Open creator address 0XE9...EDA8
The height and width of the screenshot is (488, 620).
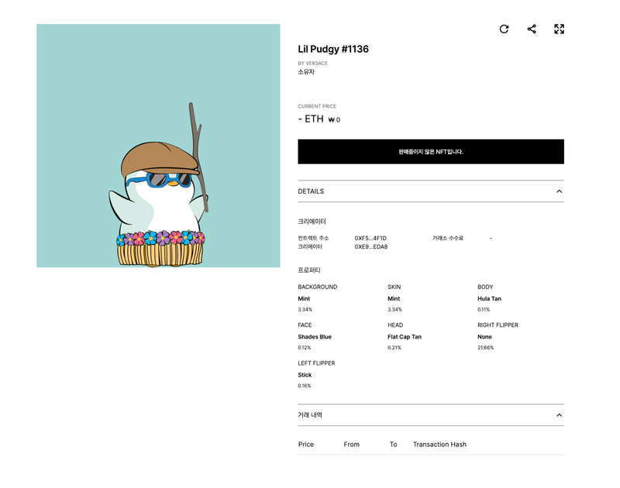point(370,247)
